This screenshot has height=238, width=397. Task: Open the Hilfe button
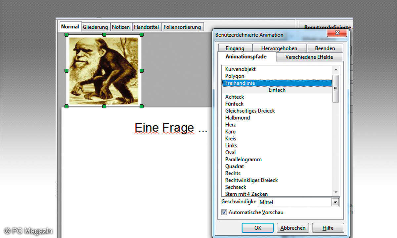click(x=328, y=228)
